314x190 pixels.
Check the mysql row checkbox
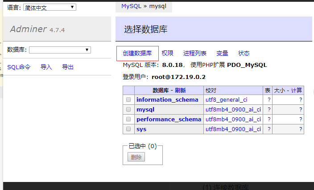128,109
